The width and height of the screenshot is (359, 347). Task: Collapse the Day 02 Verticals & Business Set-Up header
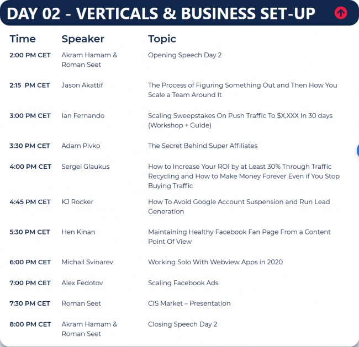coord(179,13)
